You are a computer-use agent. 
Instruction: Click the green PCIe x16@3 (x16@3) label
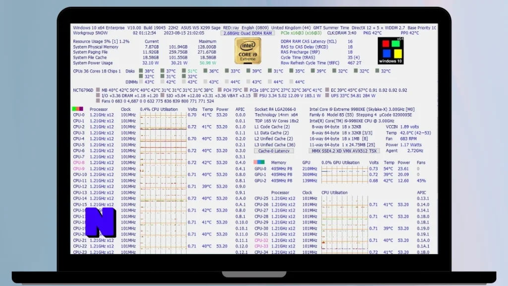pos(301,33)
